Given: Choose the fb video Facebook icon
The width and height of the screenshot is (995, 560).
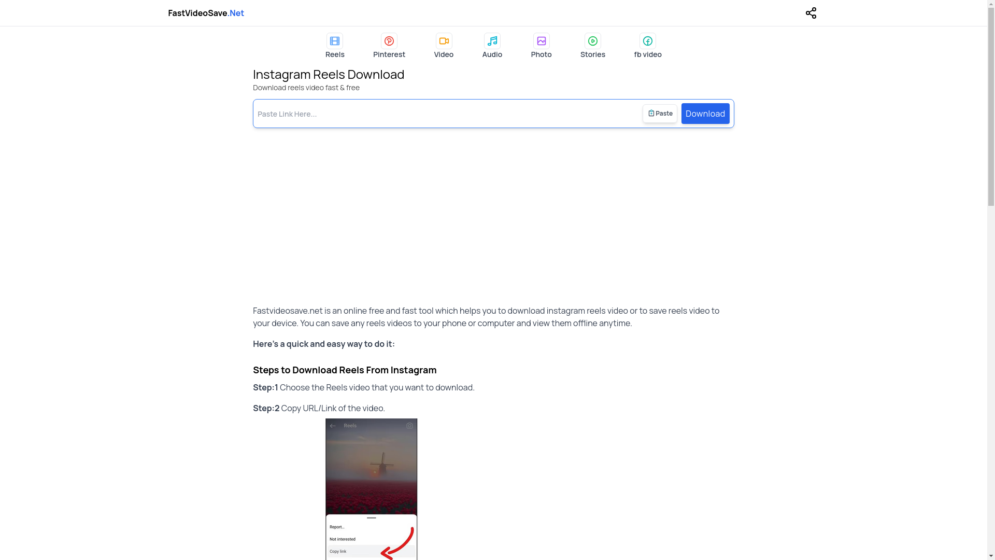Looking at the screenshot, I should pyautogui.click(x=648, y=41).
